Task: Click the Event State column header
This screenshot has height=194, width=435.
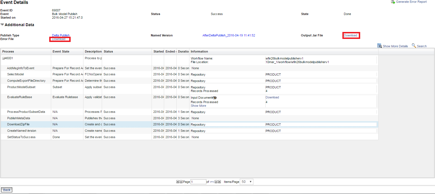Action: coord(61,51)
